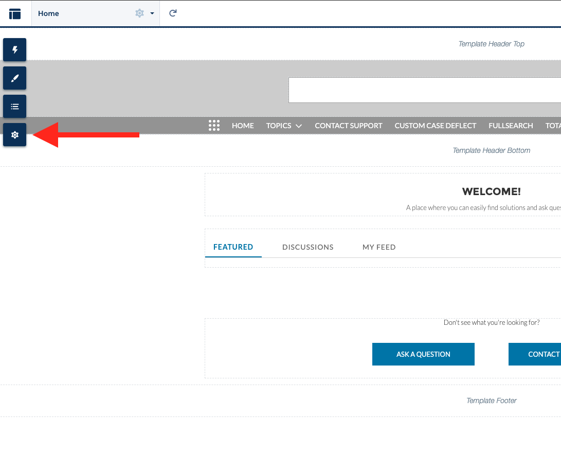The width and height of the screenshot is (561, 452).
Task: Go to FULLSEARCH navigation item
Action: 511,126
